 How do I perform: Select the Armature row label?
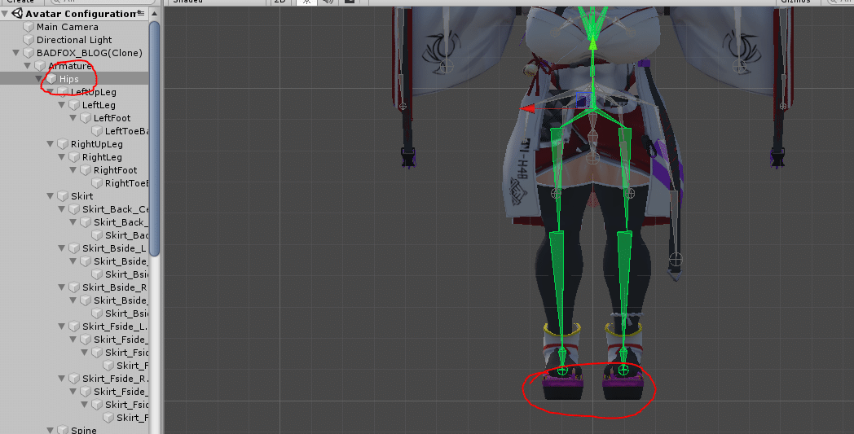[70, 66]
